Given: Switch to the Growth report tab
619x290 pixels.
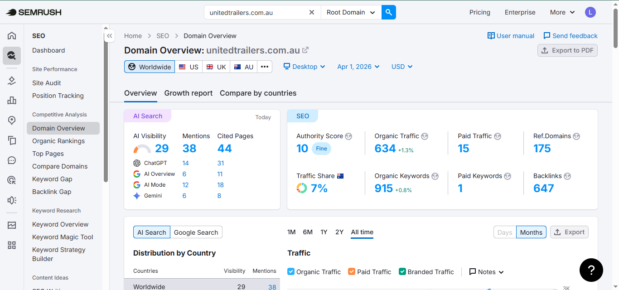Looking at the screenshot, I should tap(189, 93).
